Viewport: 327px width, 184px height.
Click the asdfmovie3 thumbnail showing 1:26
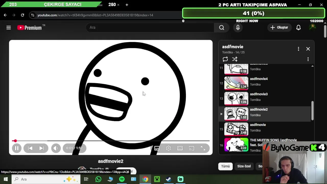[236, 98]
